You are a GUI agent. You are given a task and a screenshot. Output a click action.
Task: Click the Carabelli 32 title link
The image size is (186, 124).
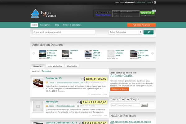click(74, 52)
